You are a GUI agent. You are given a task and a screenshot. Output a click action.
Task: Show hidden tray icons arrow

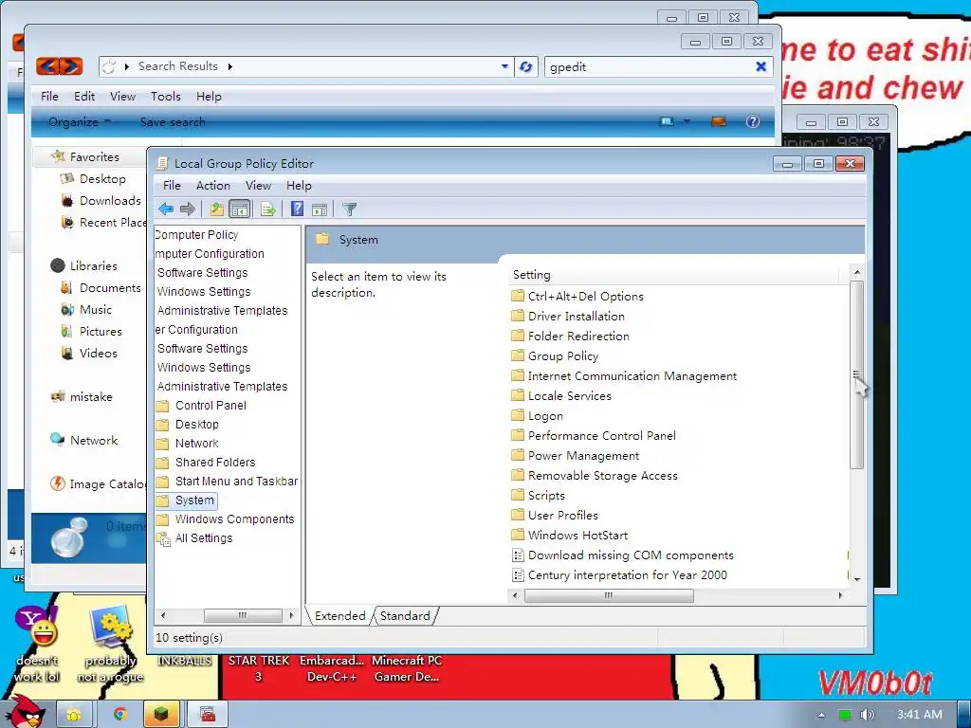coord(821,715)
